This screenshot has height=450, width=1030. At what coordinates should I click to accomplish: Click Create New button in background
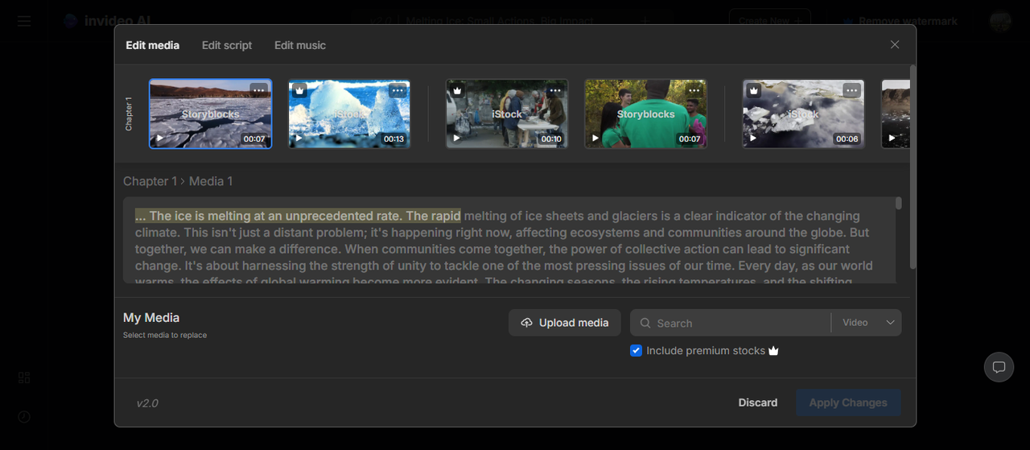click(x=770, y=21)
